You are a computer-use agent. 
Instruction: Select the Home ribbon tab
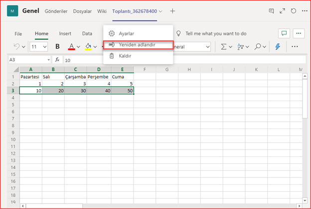pyautogui.click(x=41, y=34)
